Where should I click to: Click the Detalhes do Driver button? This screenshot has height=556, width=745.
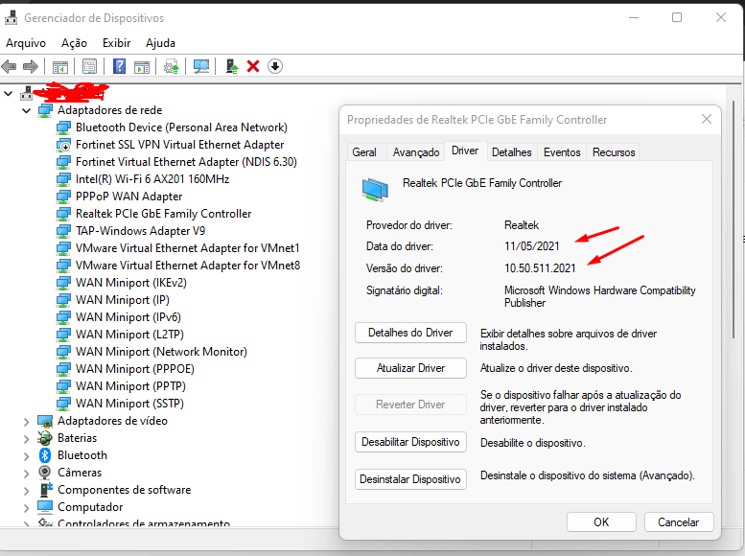coord(410,333)
